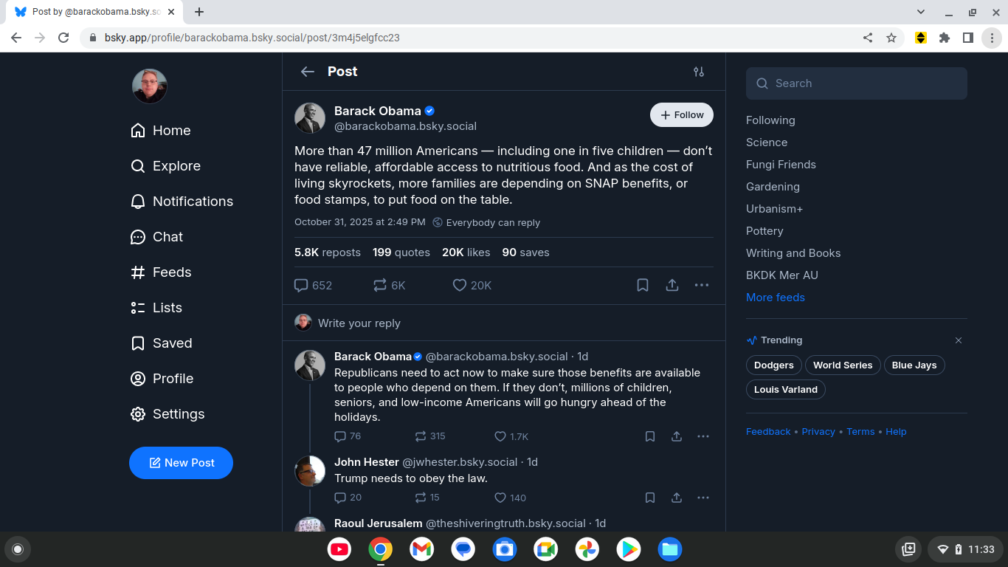Open your profile avatar in the sidebar

point(150,86)
